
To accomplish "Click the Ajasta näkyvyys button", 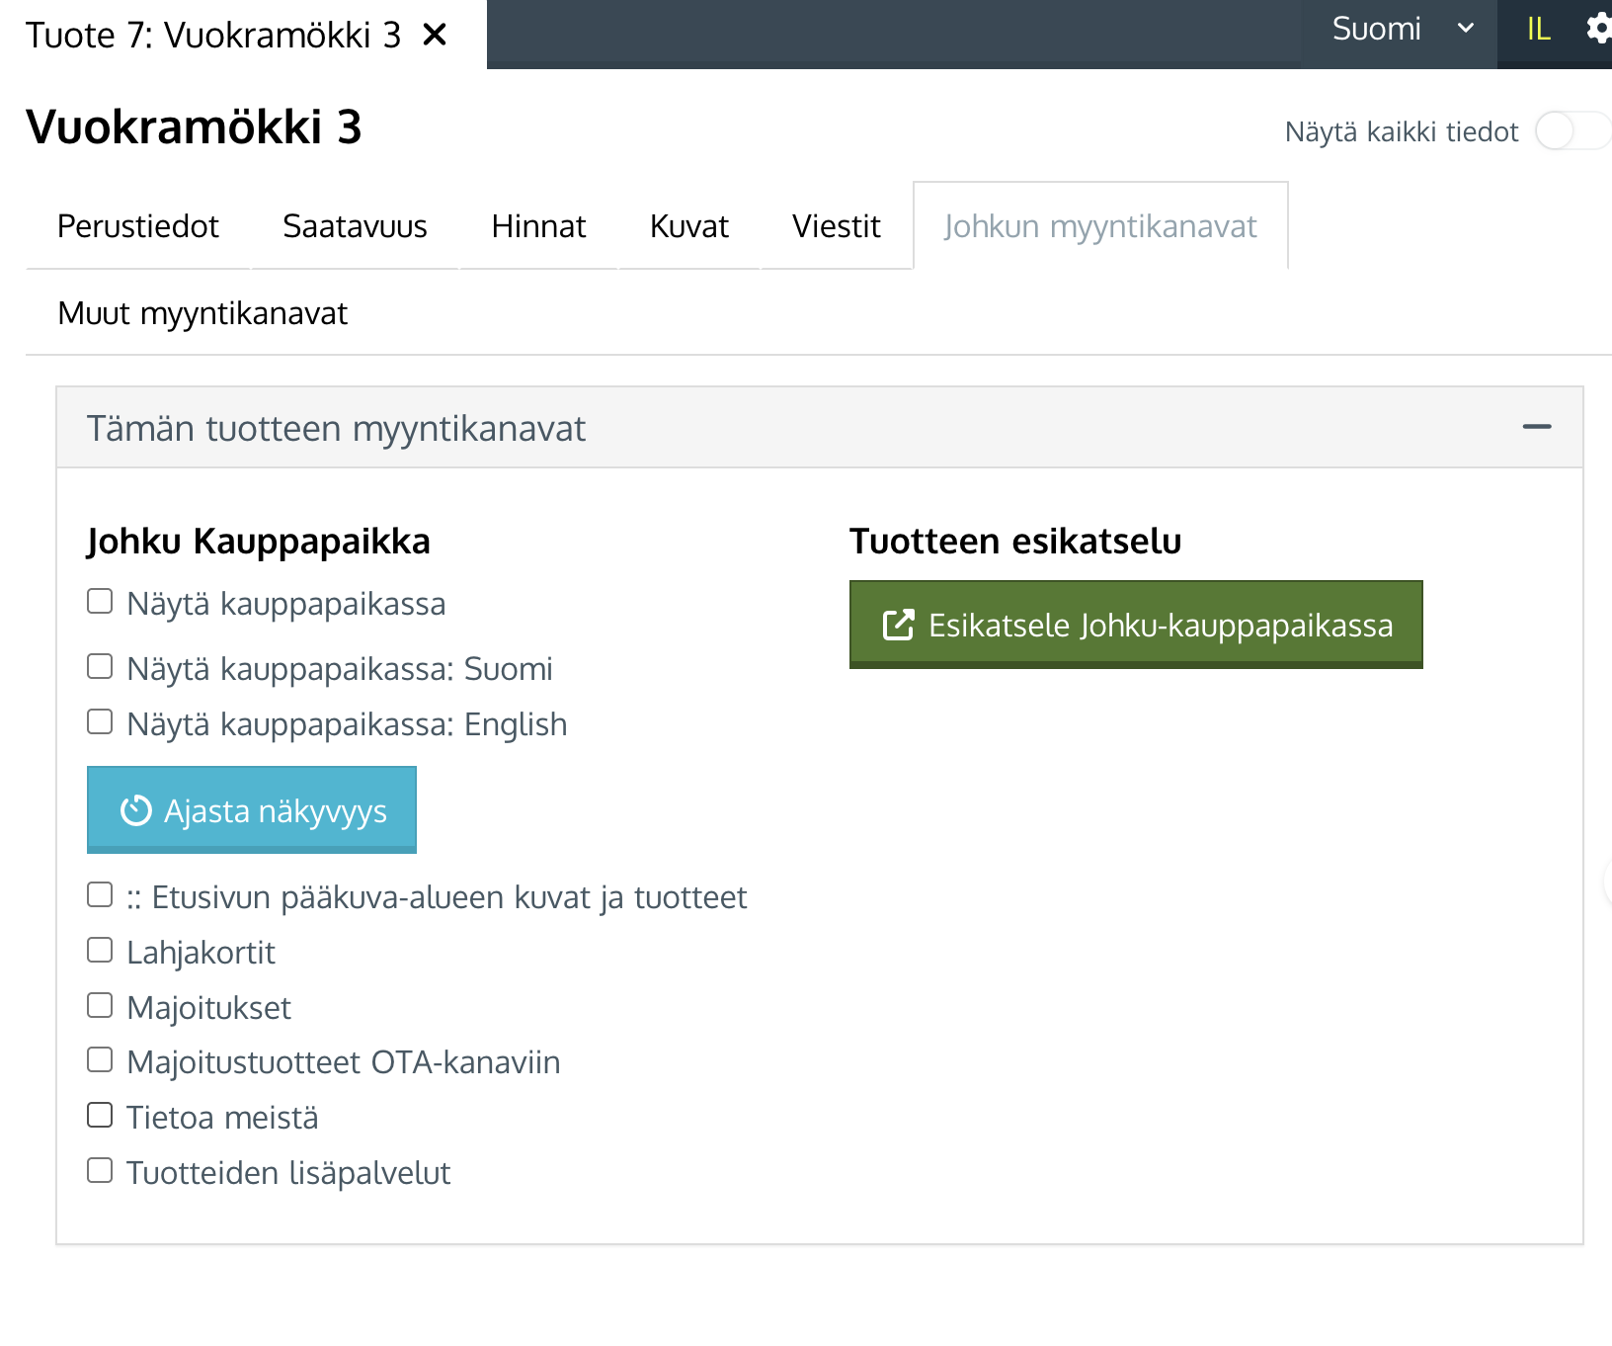I will (252, 809).
